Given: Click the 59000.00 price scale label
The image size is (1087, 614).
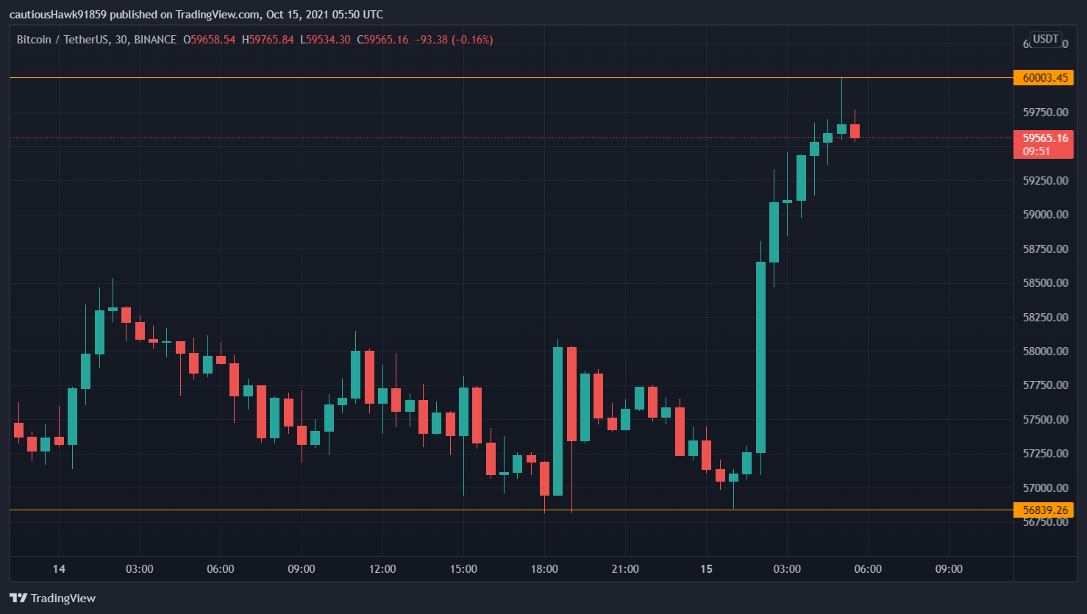Looking at the screenshot, I should tap(1045, 215).
